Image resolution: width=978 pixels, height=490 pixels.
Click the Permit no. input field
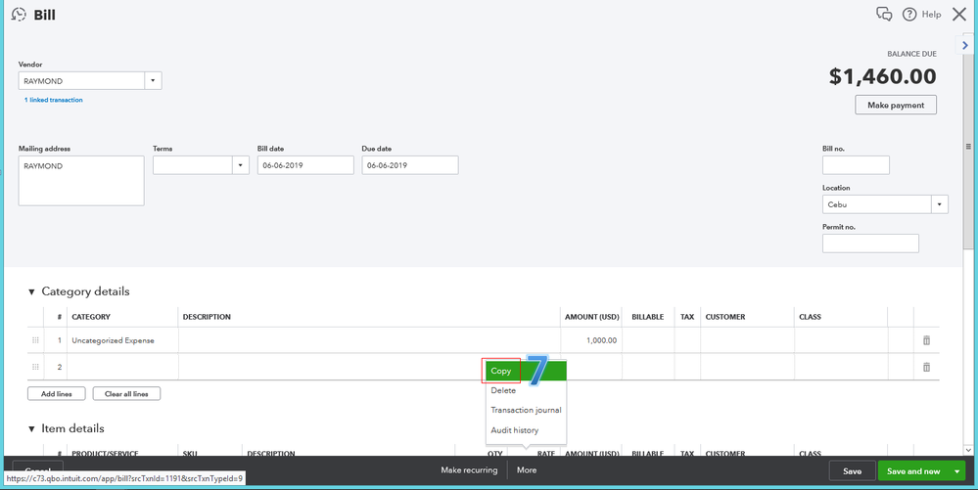pyautogui.click(x=870, y=244)
